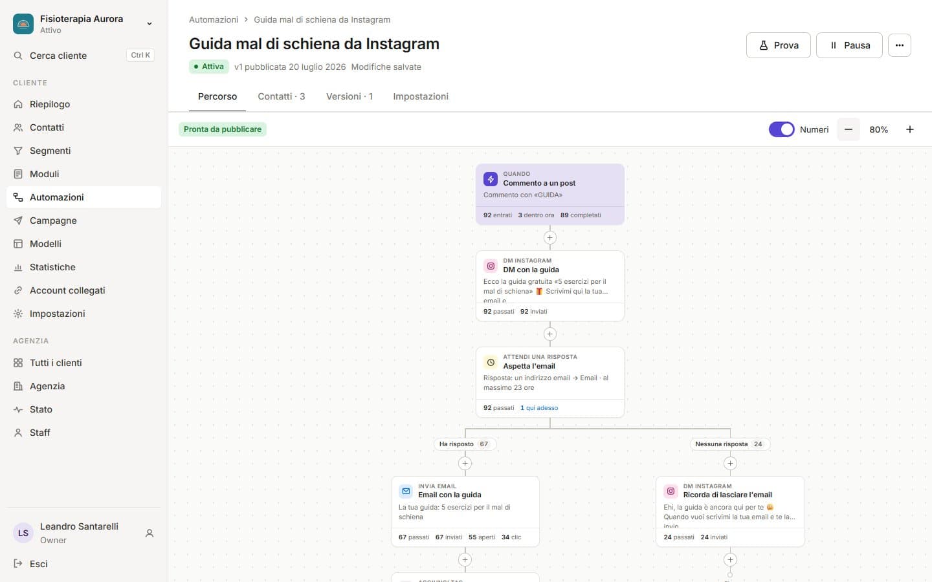The image size is (932, 582).
Task: Increase canvas zoom with plus button
Action: [909, 129]
